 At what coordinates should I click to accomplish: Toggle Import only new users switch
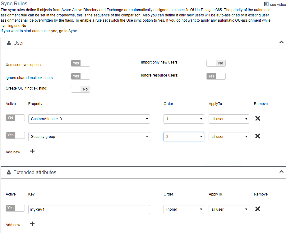point(216,63)
